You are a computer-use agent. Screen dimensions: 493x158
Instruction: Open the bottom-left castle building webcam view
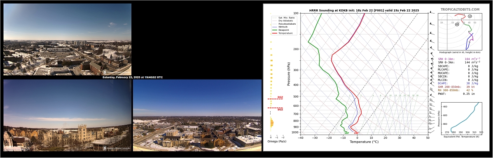pyautogui.click(x=67, y=115)
